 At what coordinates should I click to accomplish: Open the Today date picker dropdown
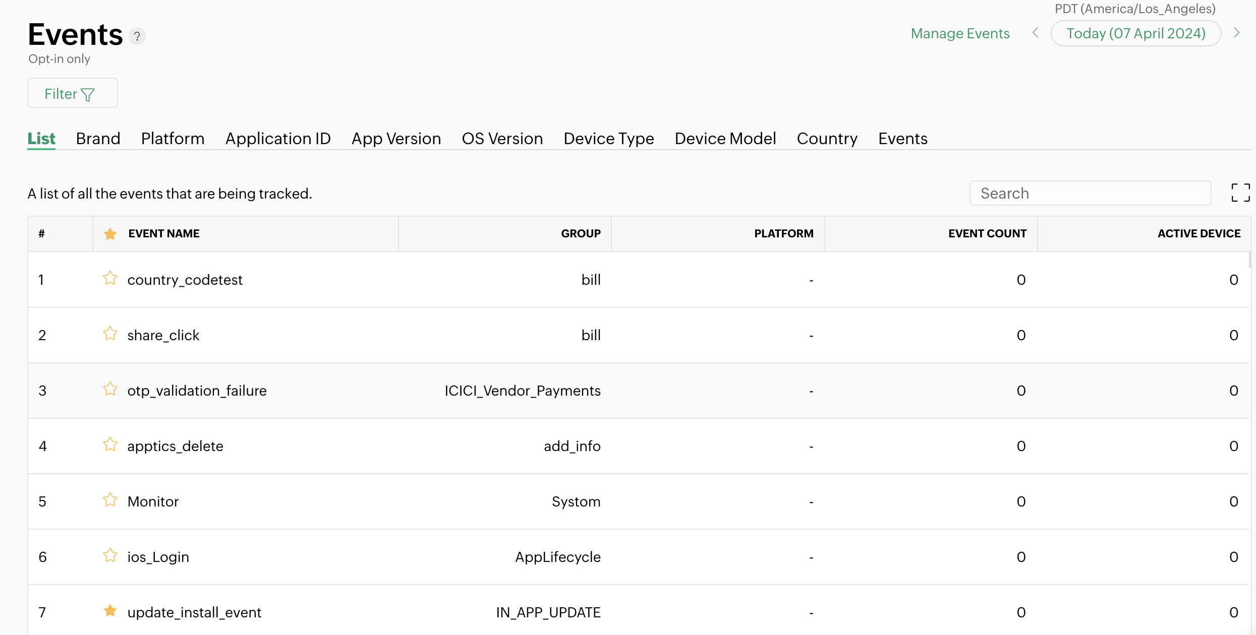[x=1135, y=33]
